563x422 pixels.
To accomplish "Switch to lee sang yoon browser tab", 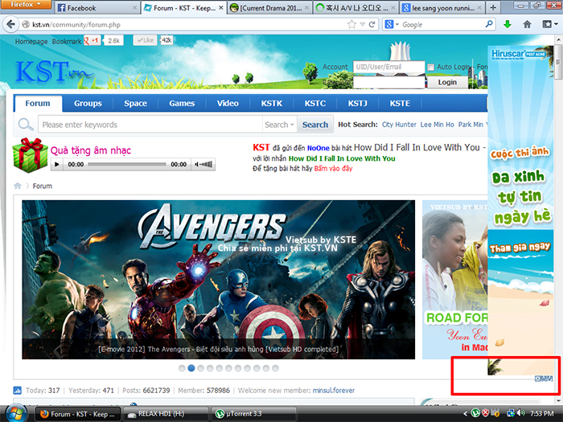I will click(x=442, y=7).
